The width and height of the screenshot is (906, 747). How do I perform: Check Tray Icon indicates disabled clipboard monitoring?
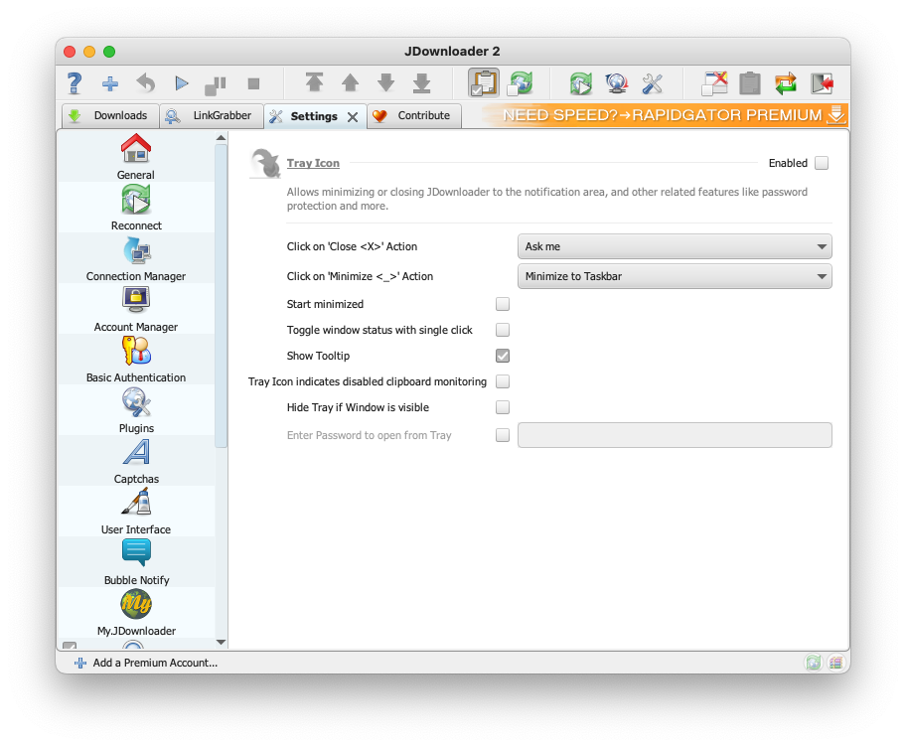503,381
